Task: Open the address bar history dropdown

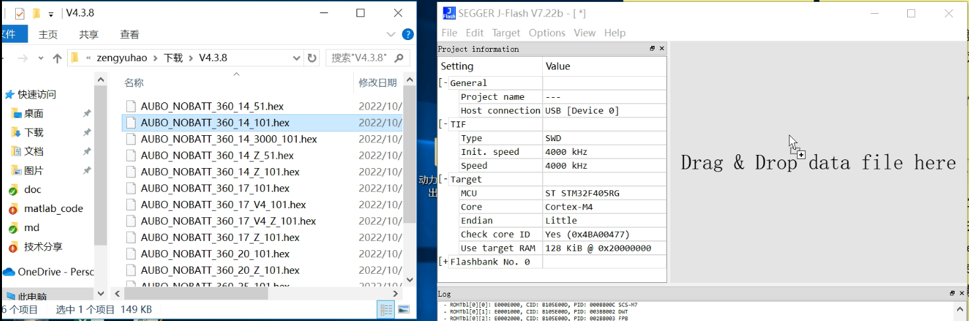Action: (x=297, y=58)
